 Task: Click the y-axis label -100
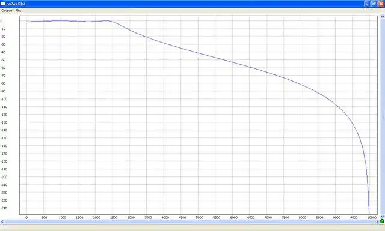coord(4,99)
